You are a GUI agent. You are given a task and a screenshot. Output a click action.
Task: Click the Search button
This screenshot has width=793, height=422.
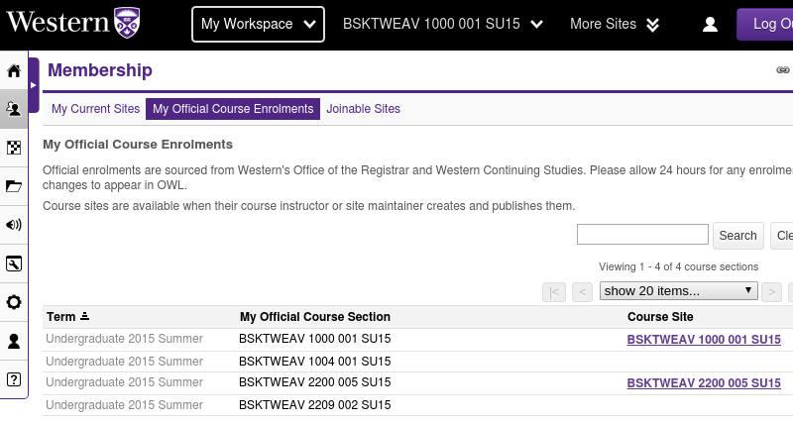point(737,236)
